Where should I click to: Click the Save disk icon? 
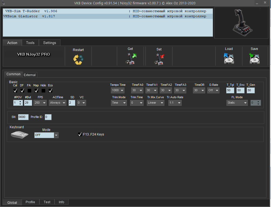[x=254, y=58]
